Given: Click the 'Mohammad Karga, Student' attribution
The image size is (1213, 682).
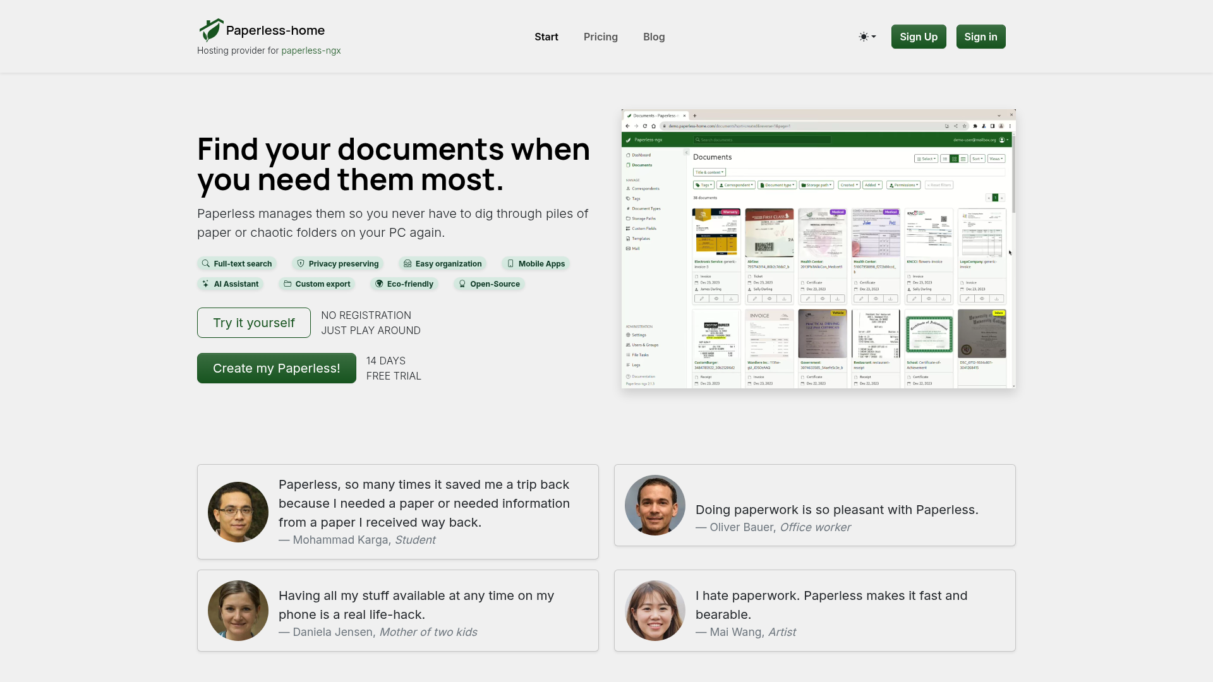Looking at the screenshot, I should [357, 540].
